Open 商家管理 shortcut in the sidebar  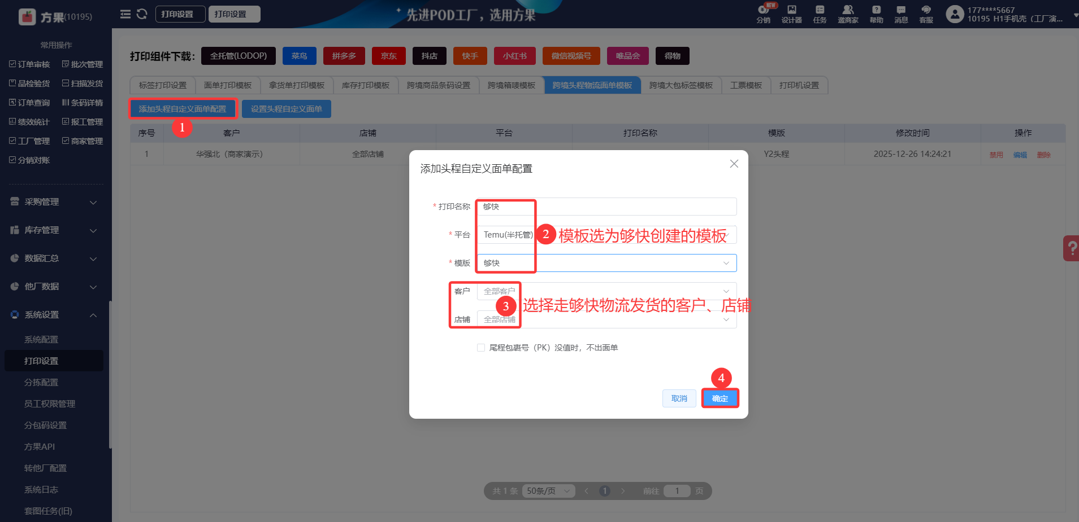coord(83,141)
